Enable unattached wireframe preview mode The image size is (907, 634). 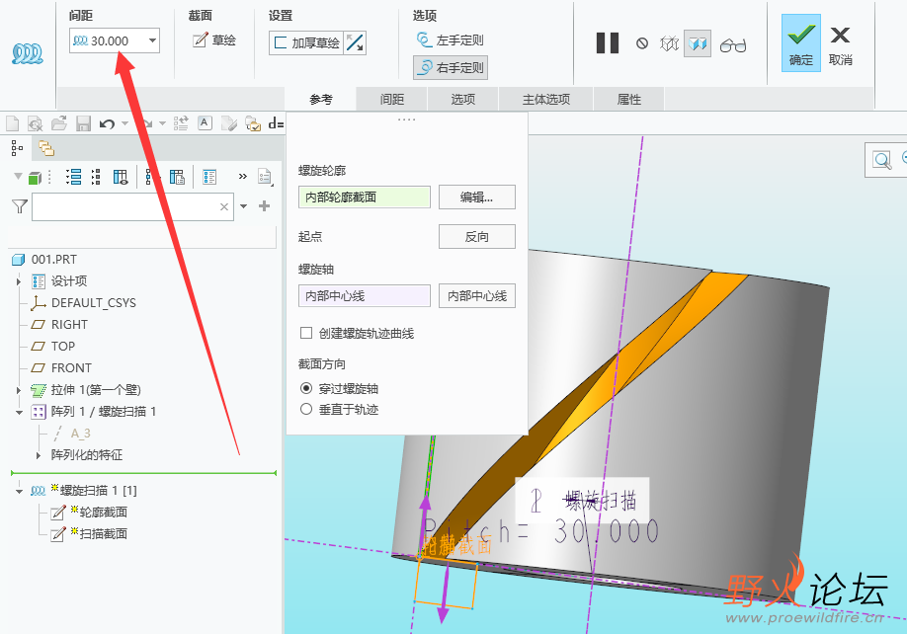(669, 43)
